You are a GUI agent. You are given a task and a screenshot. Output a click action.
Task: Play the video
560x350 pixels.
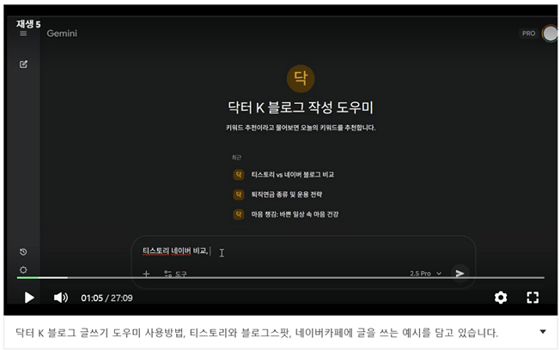(29, 298)
